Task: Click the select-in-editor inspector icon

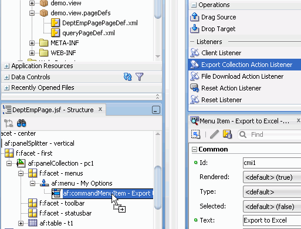Action: [x=195, y=134]
